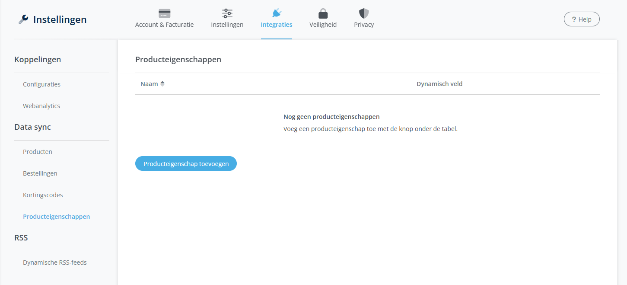The height and width of the screenshot is (285, 627).
Task: Select Producten under Data sync
Action: coord(37,152)
